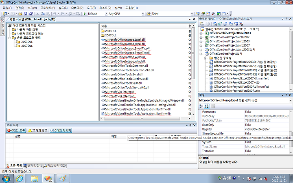Click the Cut scissors icon
Screen dimensions: 293x183
[x=37, y=14]
